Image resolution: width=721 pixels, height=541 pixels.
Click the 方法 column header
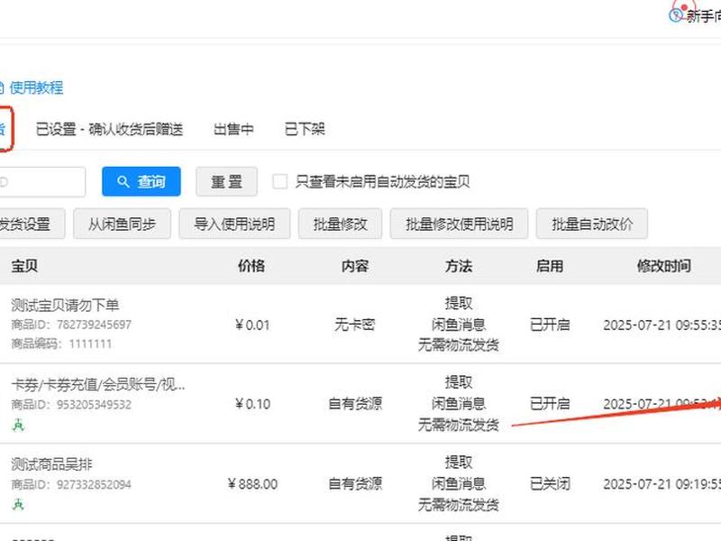tap(459, 266)
